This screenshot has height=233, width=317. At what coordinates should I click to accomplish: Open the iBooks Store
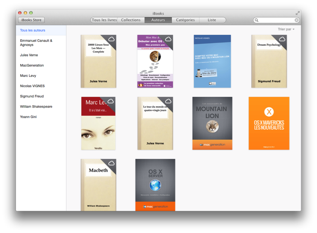[x=31, y=20]
